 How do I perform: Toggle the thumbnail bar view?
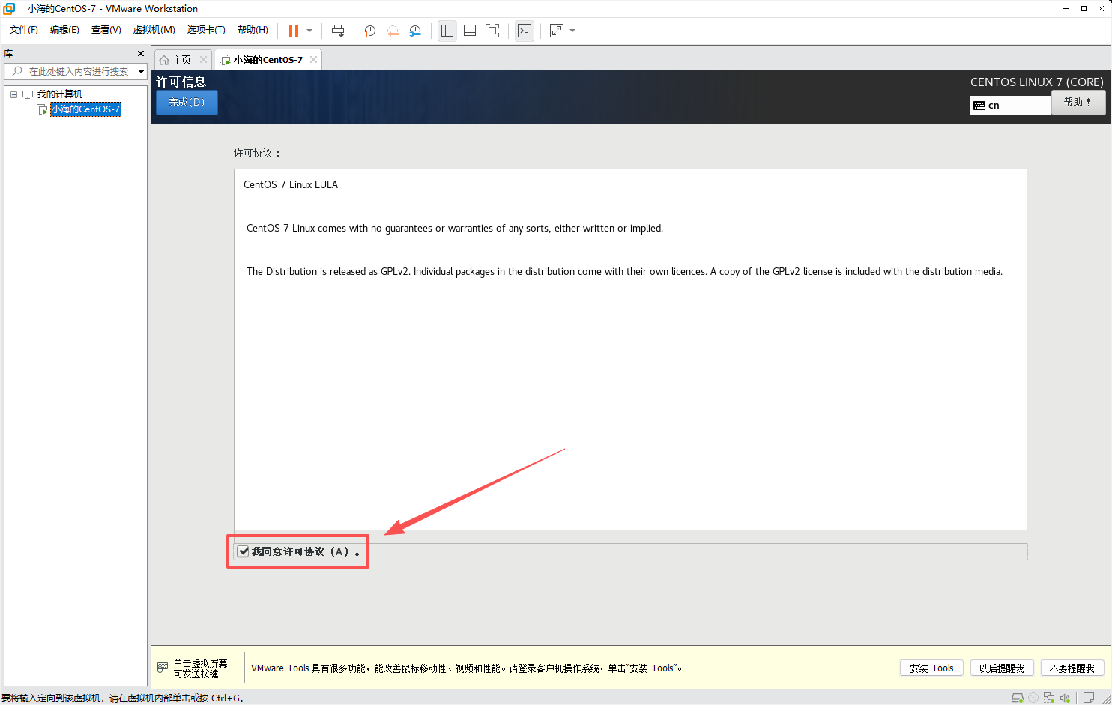pyautogui.click(x=470, y=31)
